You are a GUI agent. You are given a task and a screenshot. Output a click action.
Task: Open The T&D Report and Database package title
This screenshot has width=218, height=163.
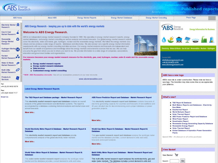53,98
